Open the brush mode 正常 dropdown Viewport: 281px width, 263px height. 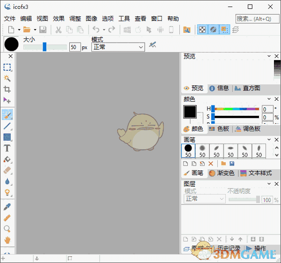(x=118, y=47)
